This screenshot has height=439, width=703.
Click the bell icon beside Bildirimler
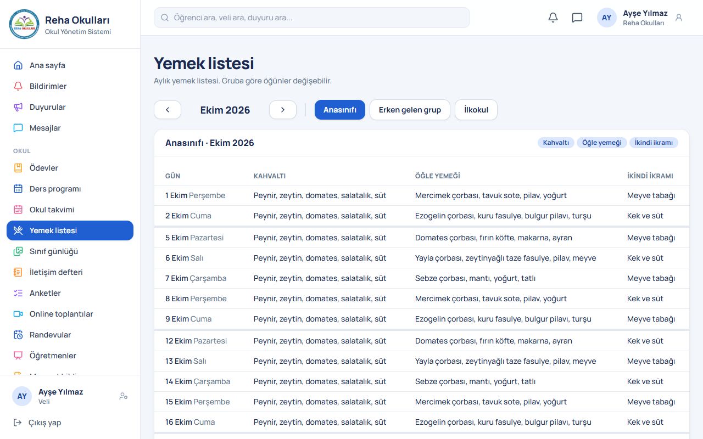pyautogui.click(x=18, y=86)
